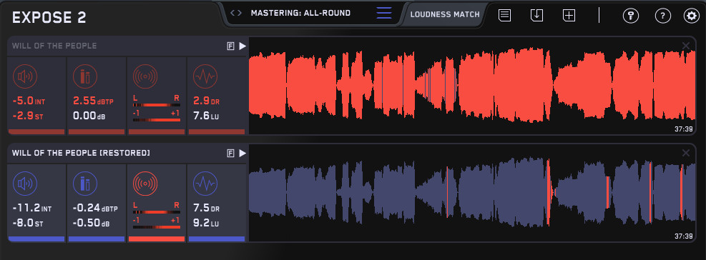
Task: Click the blue loudness speaker icon
Action: (25, 184)
